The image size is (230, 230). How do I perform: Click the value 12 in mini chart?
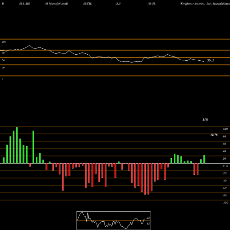tap(148, 224)
